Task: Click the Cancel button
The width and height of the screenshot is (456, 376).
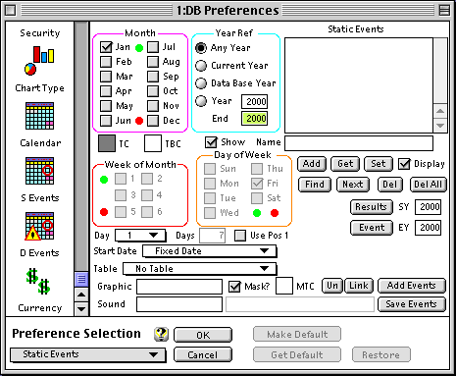Action: click(x=203, y=354)
